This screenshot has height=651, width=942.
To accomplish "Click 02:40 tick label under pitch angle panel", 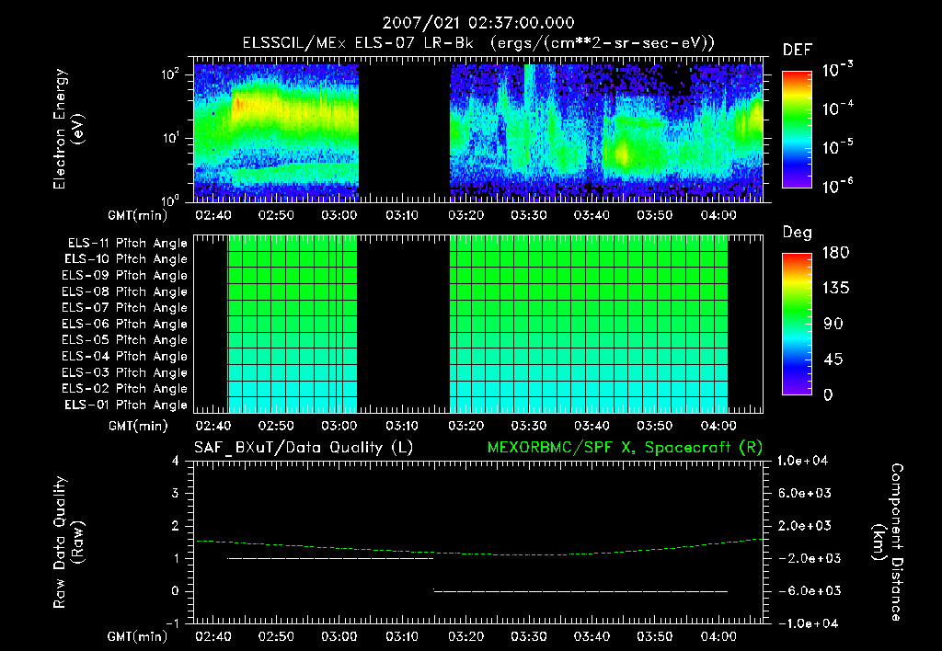I will [x=213, y=426].
